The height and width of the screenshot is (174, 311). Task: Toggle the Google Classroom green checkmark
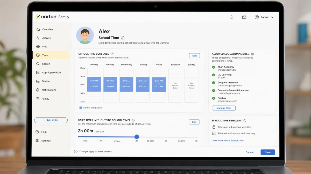pyautogui.click(x=214, y=83)
